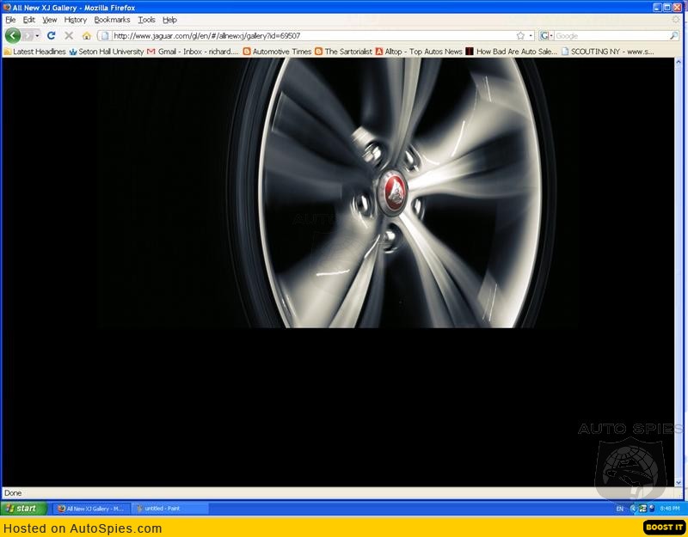This screenshot has width=688, height=537.
Task: Reload the page with the refresh icon
Action: click(52, 35)
